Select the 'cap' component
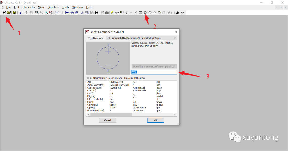 (111, 99)
